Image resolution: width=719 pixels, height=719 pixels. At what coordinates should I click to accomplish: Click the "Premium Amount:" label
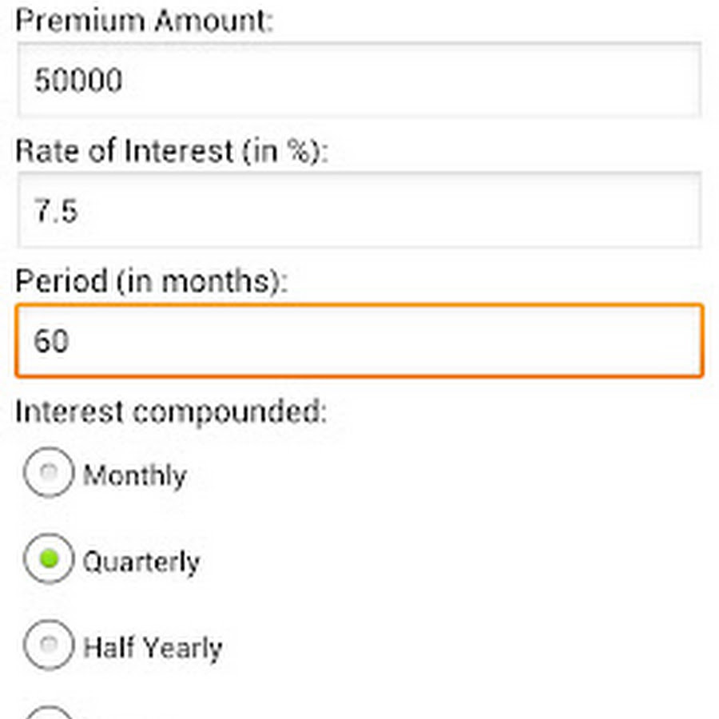144,21
